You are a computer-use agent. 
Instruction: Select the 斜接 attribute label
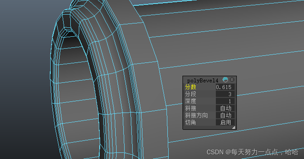[x=191, y=108]
